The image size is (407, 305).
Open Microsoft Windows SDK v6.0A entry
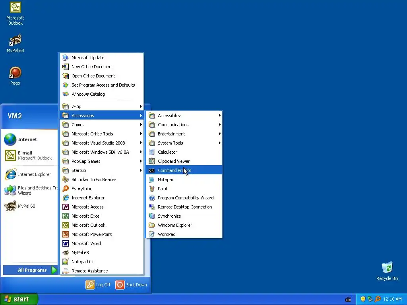pyautogui.click(x=102, y=152)
